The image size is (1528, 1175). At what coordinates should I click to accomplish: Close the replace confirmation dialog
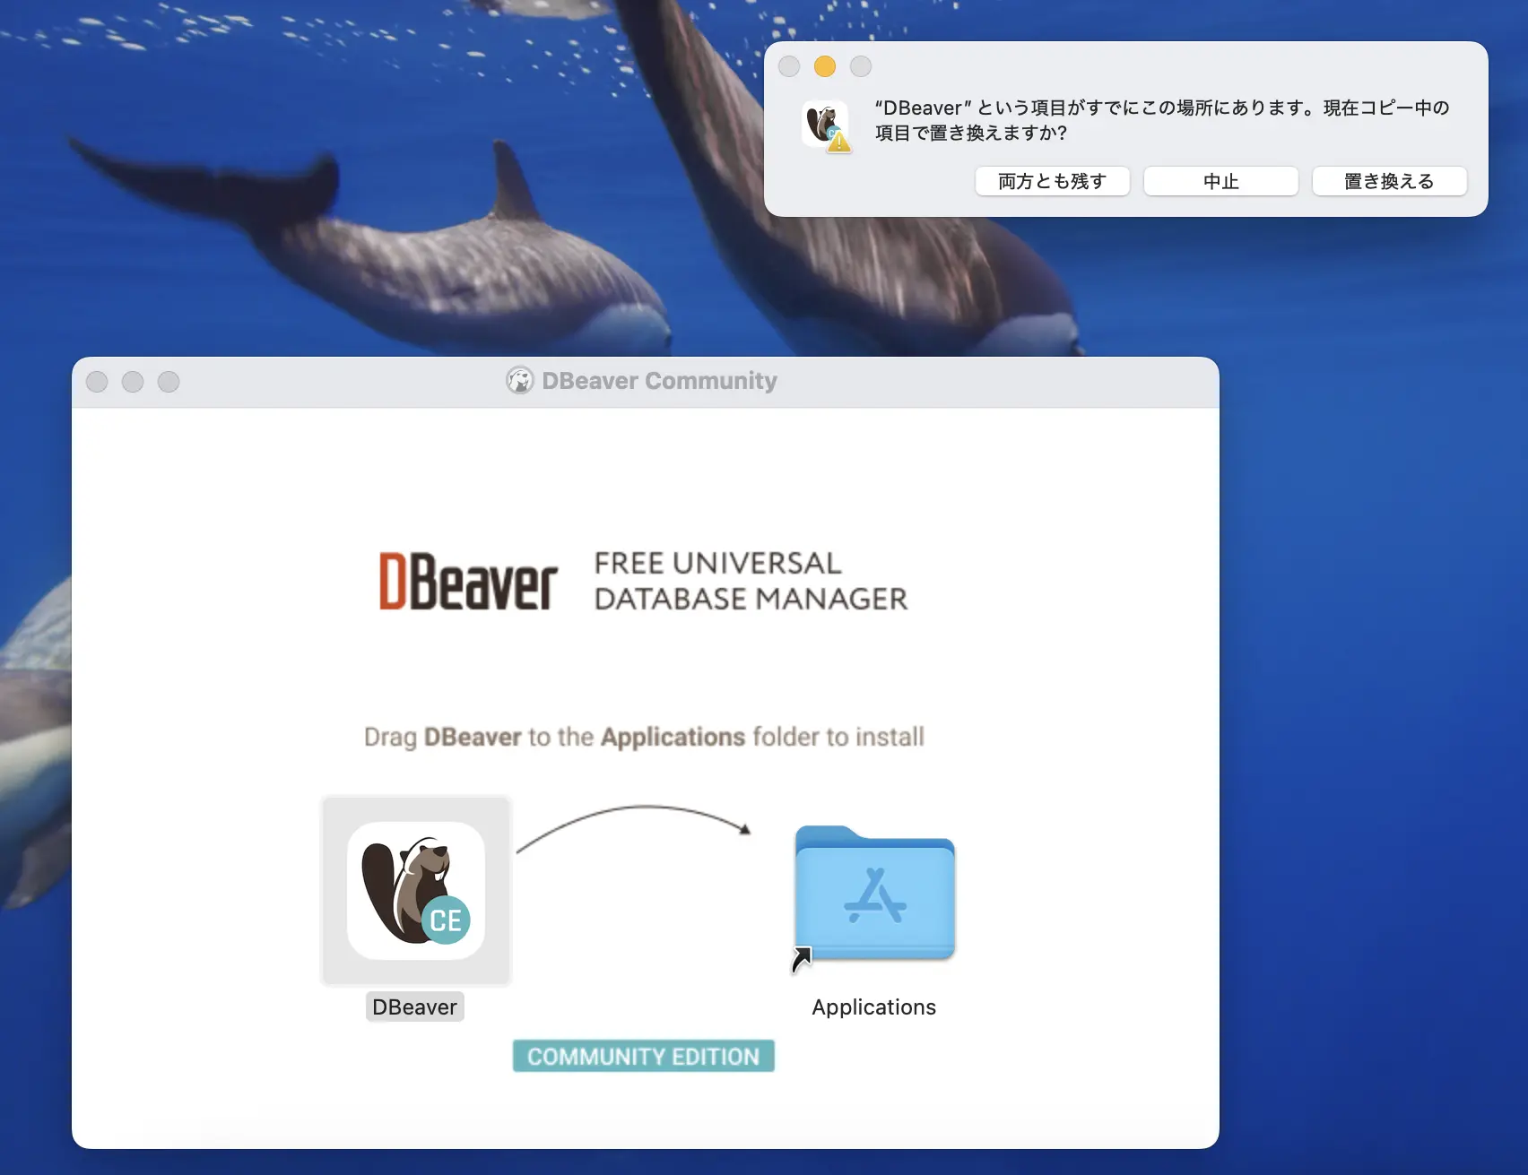pyautogui.click(x=789, y=66)
